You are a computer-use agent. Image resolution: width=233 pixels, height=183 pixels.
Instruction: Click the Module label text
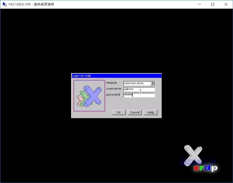pyautogui.click(x=111, y=83)
